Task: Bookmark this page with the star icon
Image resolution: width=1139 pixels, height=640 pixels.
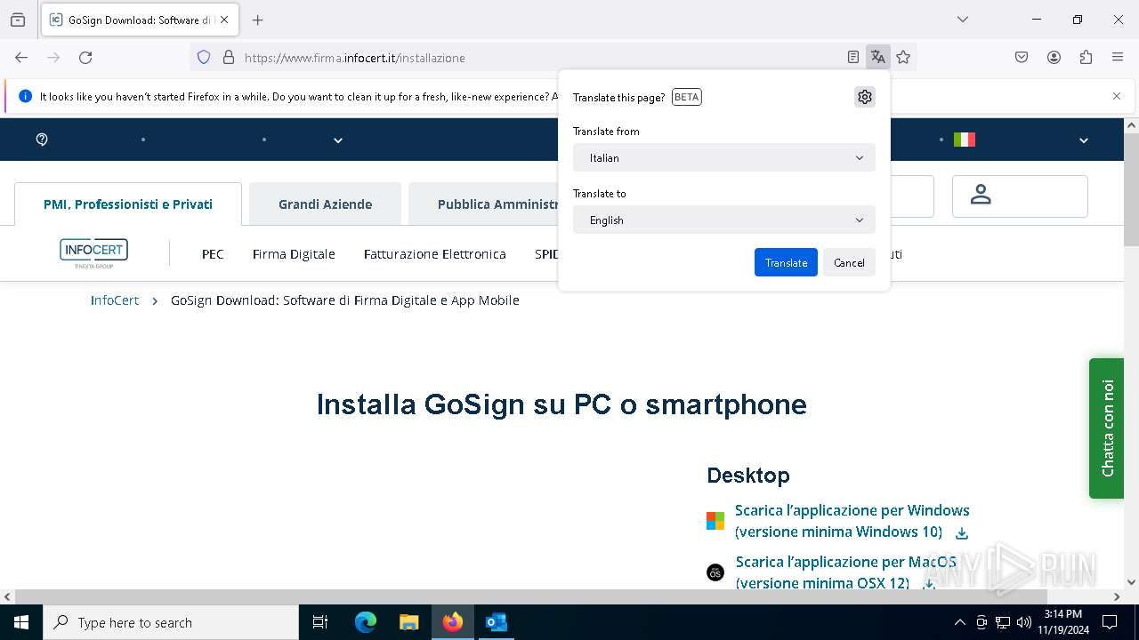Action: click(903, 58)
